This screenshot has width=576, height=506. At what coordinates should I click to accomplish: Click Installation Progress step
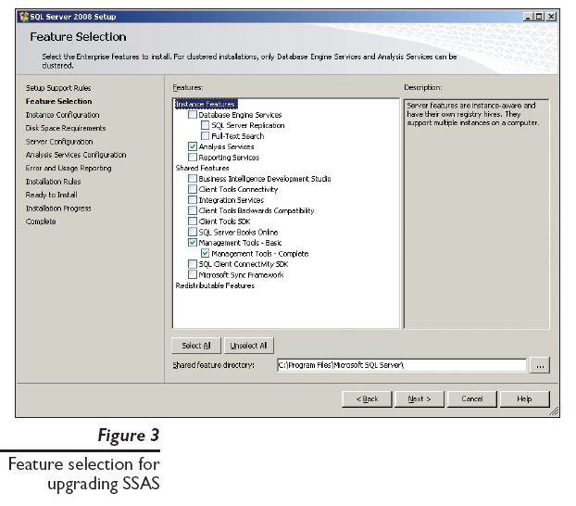point(58,209)
